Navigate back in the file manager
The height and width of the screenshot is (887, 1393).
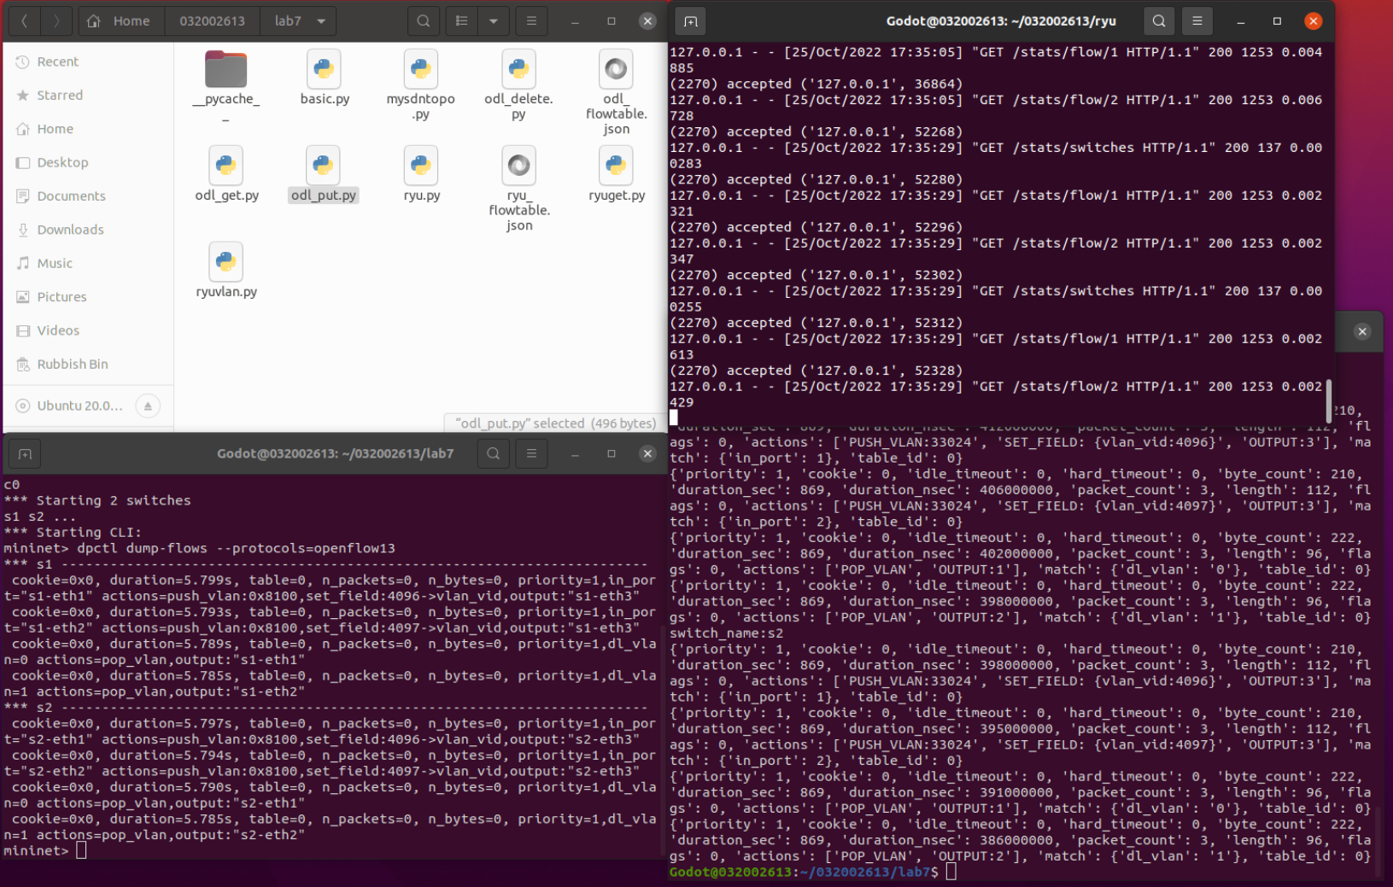(x=25, y=21)
